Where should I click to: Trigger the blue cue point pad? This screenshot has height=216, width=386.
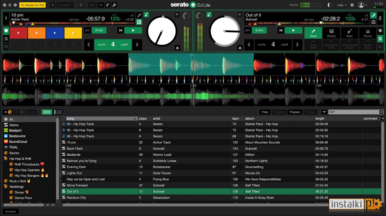55,33
